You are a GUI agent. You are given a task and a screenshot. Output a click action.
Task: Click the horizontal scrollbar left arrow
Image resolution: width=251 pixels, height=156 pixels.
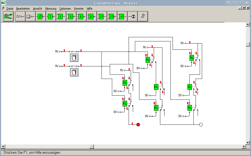coord(3,147)
